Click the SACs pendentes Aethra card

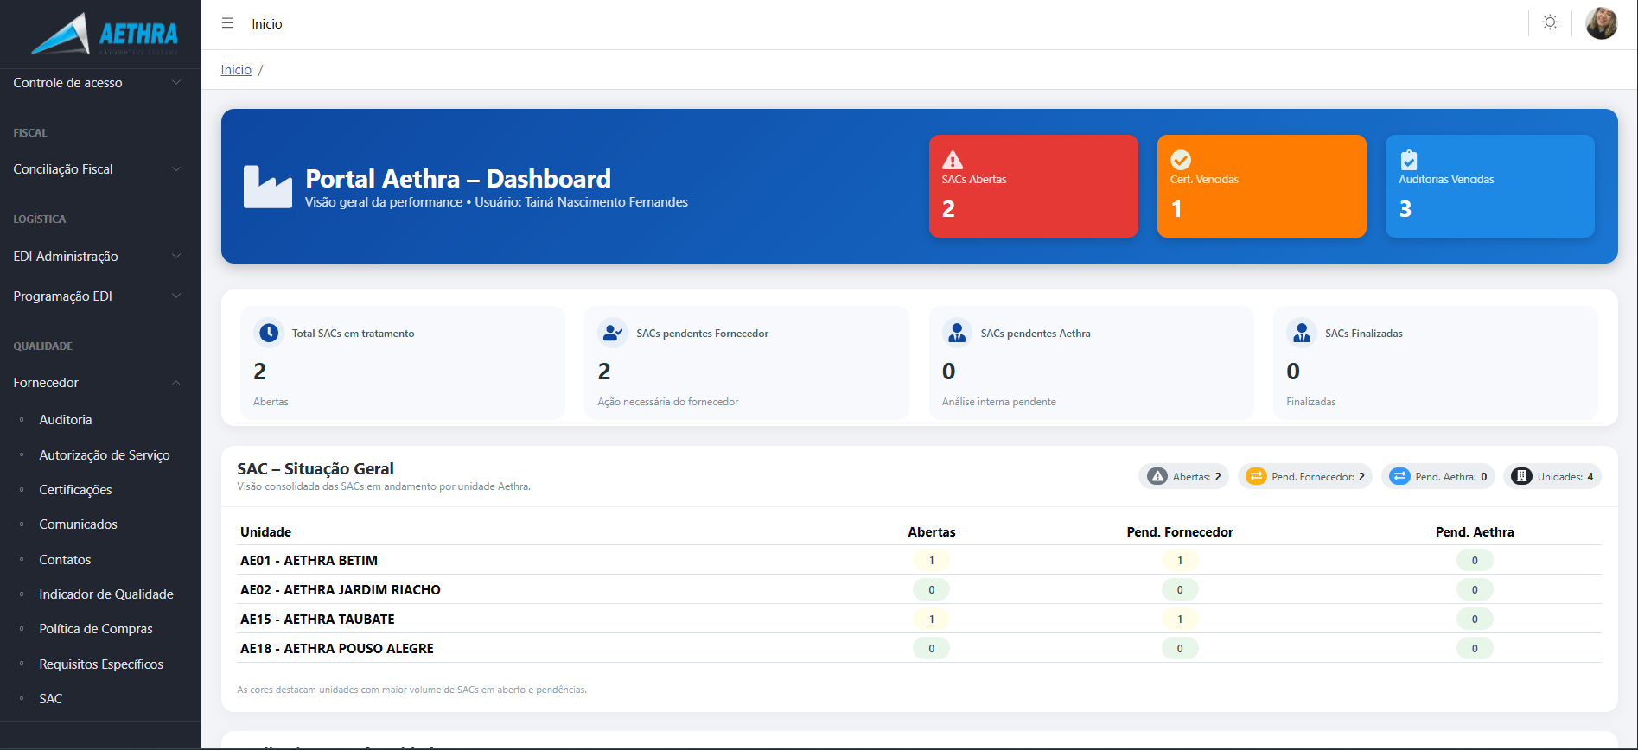[1091, 363]
